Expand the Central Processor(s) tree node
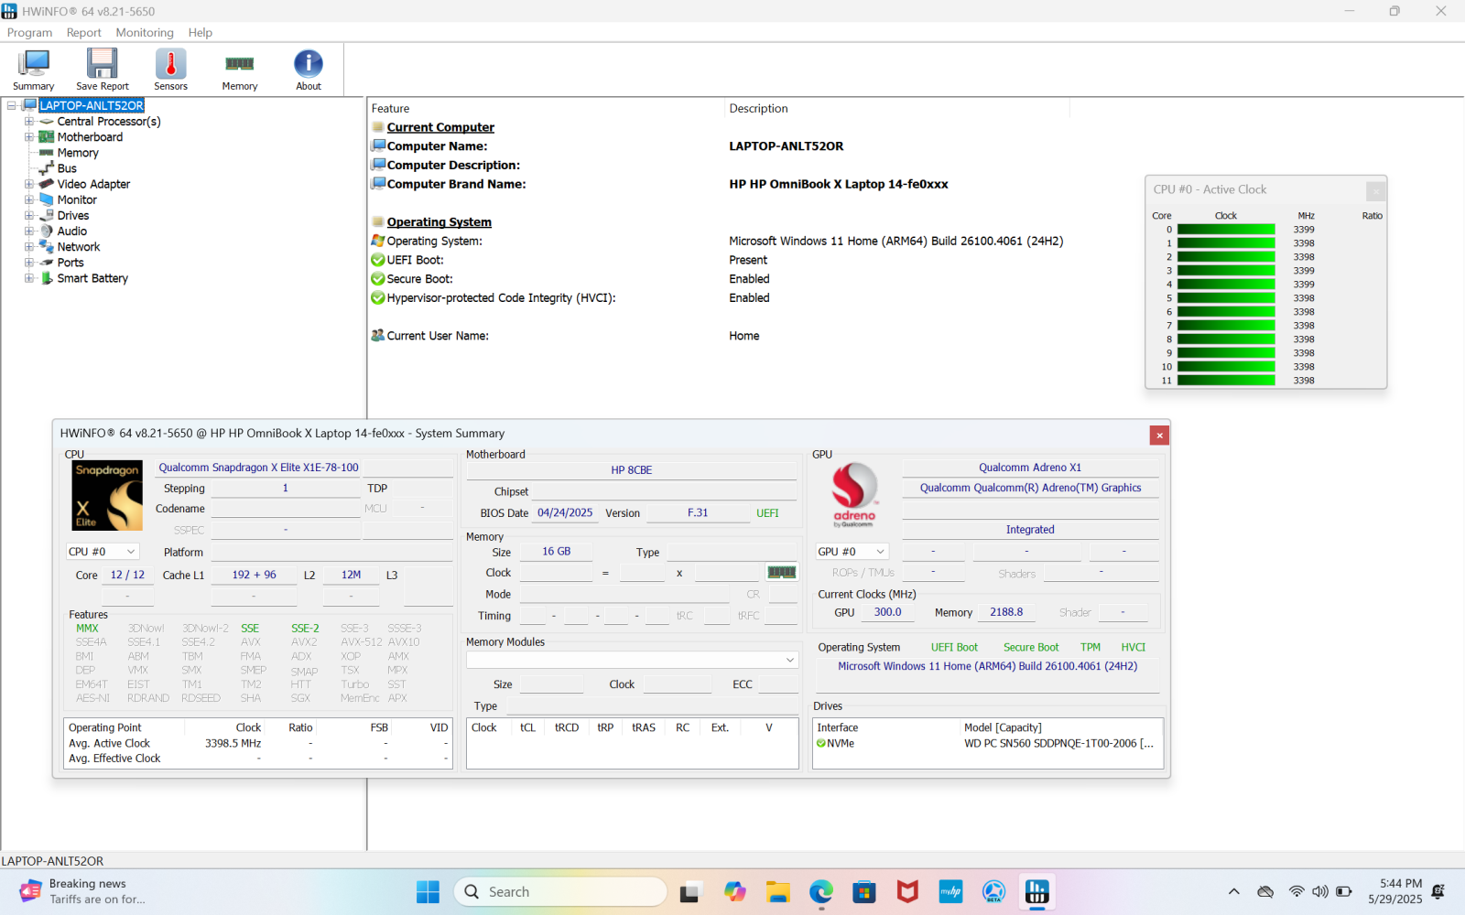Viewport: 1465px width, 915px height. [28, 121]
